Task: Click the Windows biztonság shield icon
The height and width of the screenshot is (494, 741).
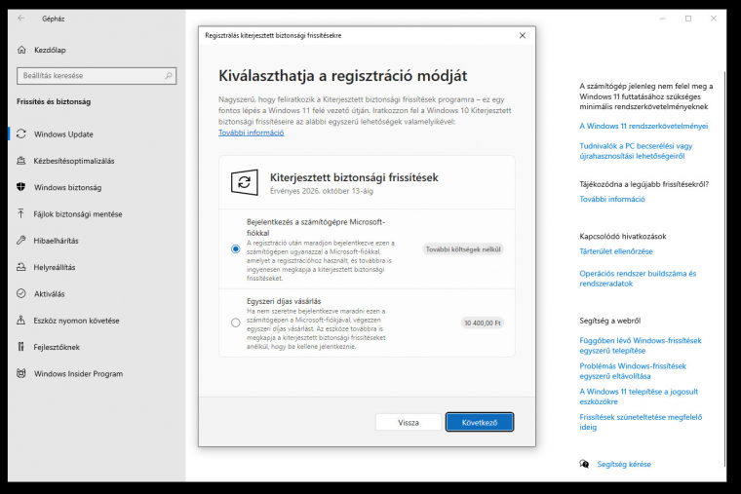Action: (20, 187)
